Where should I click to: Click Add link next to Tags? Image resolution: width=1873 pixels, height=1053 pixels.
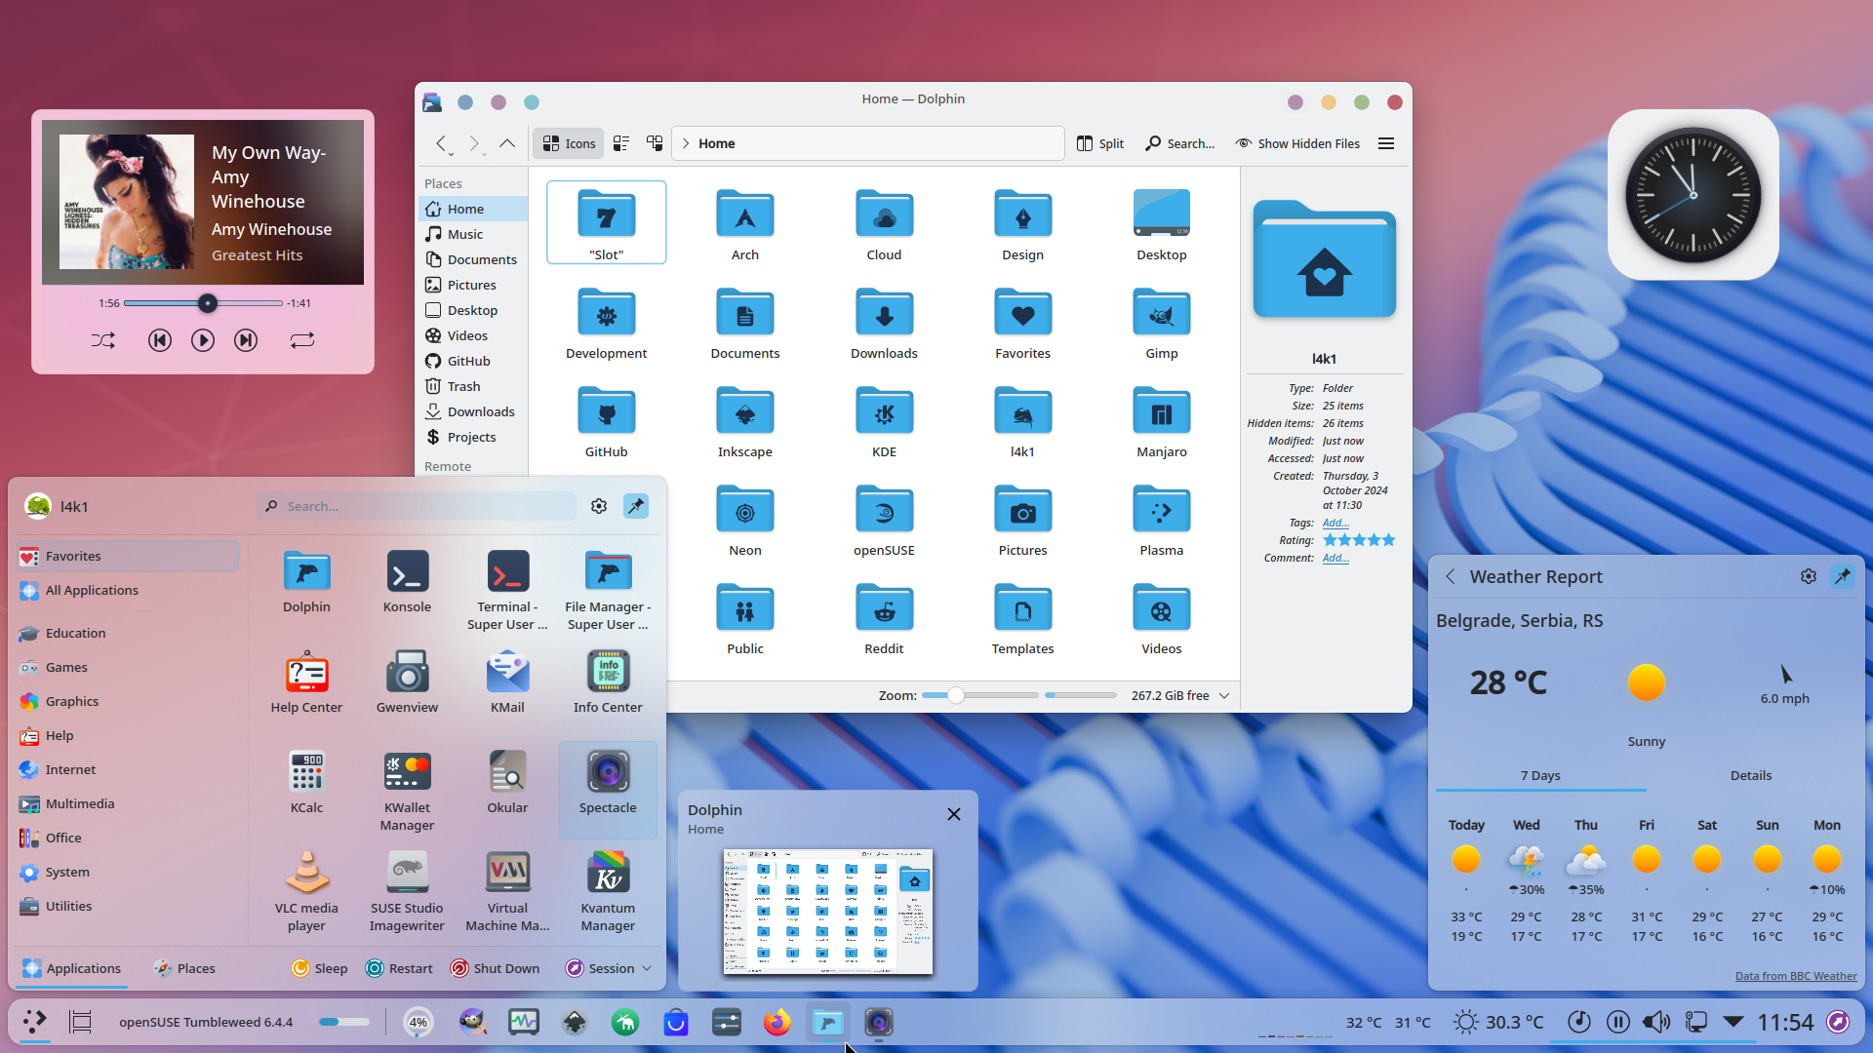[1335, 523]
